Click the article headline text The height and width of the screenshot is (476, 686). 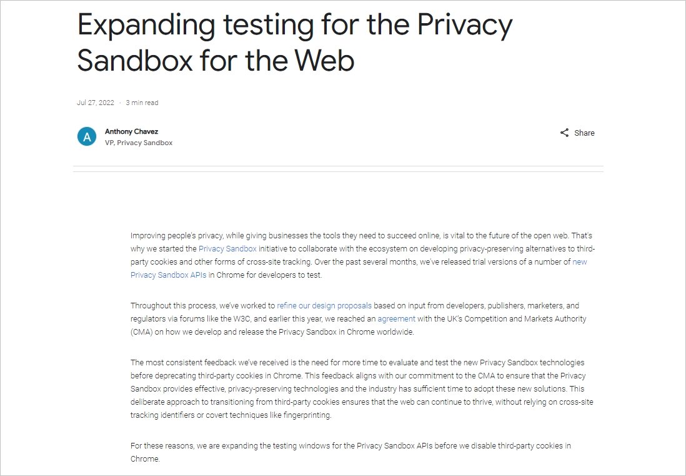point(294,42)
